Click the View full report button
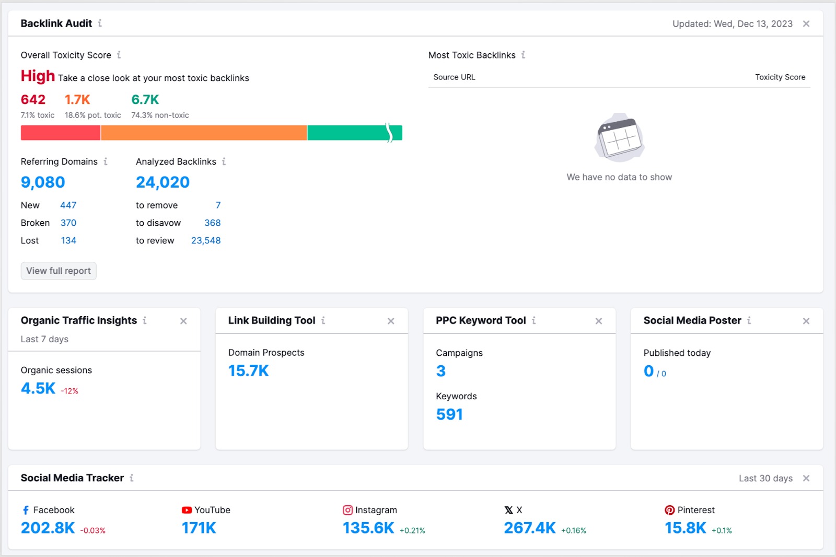This screenshot has height=557, width=836. [x=59, y=271]
